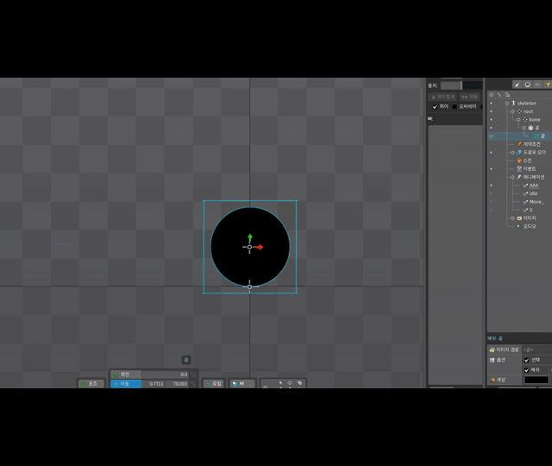Toggle visibility dot for skeleton row

pos(491,104)
